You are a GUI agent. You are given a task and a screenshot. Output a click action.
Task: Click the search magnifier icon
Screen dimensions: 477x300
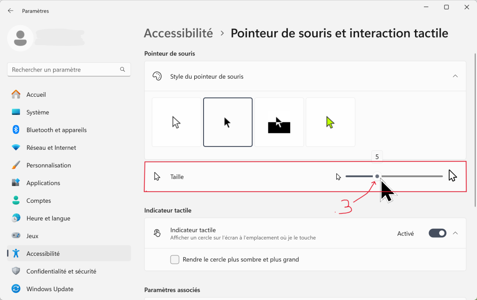tap(123, 69)
